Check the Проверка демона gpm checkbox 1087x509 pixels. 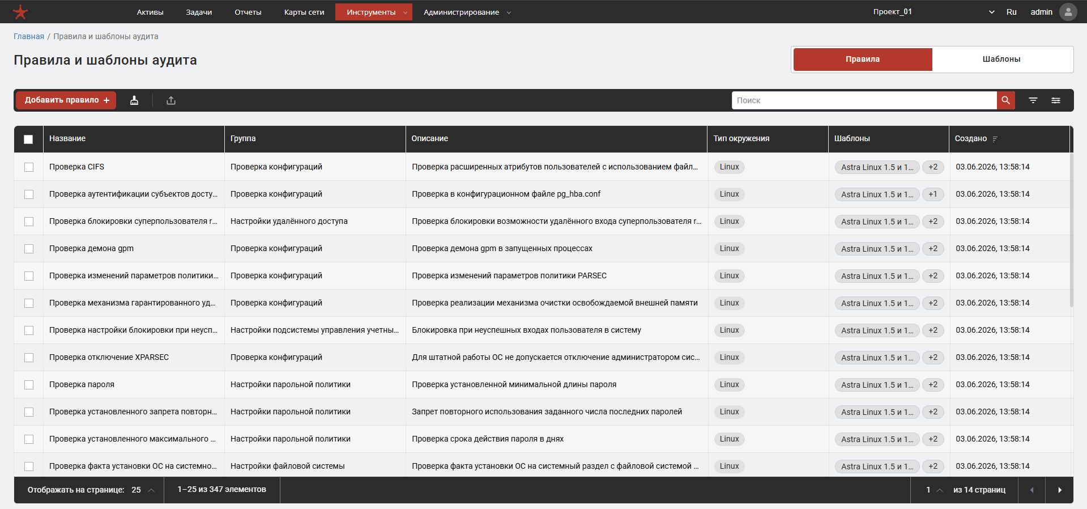[29, 249]
